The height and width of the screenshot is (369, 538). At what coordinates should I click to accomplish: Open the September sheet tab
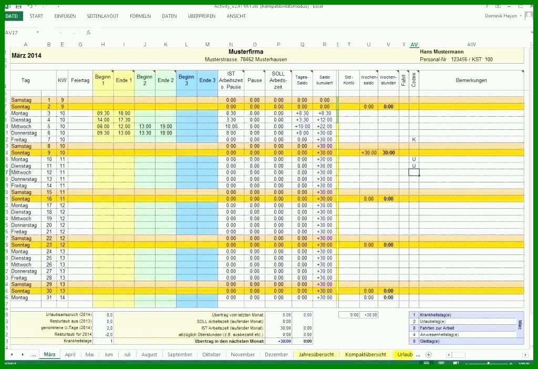coord(180,355)
